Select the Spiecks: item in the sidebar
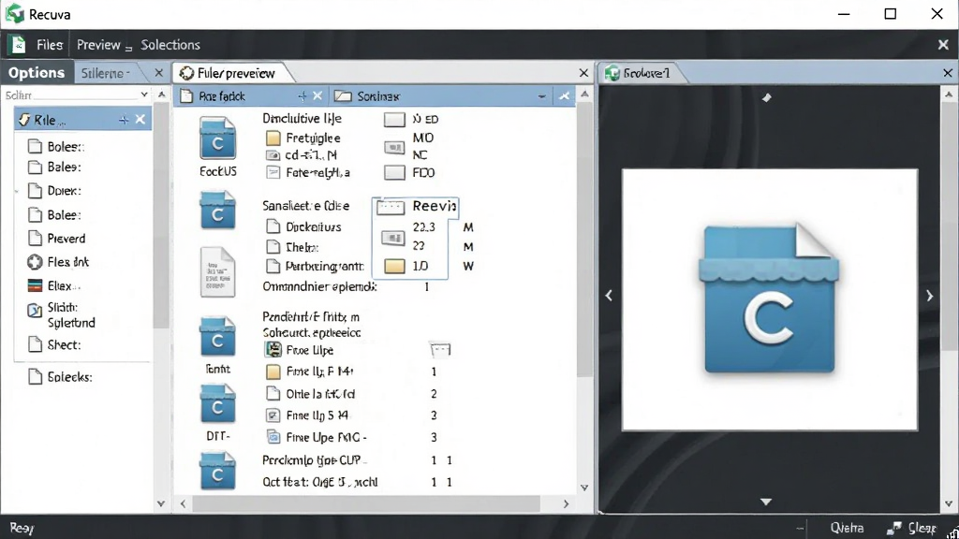This screenshot has height=539, width=959. [61, 377]
